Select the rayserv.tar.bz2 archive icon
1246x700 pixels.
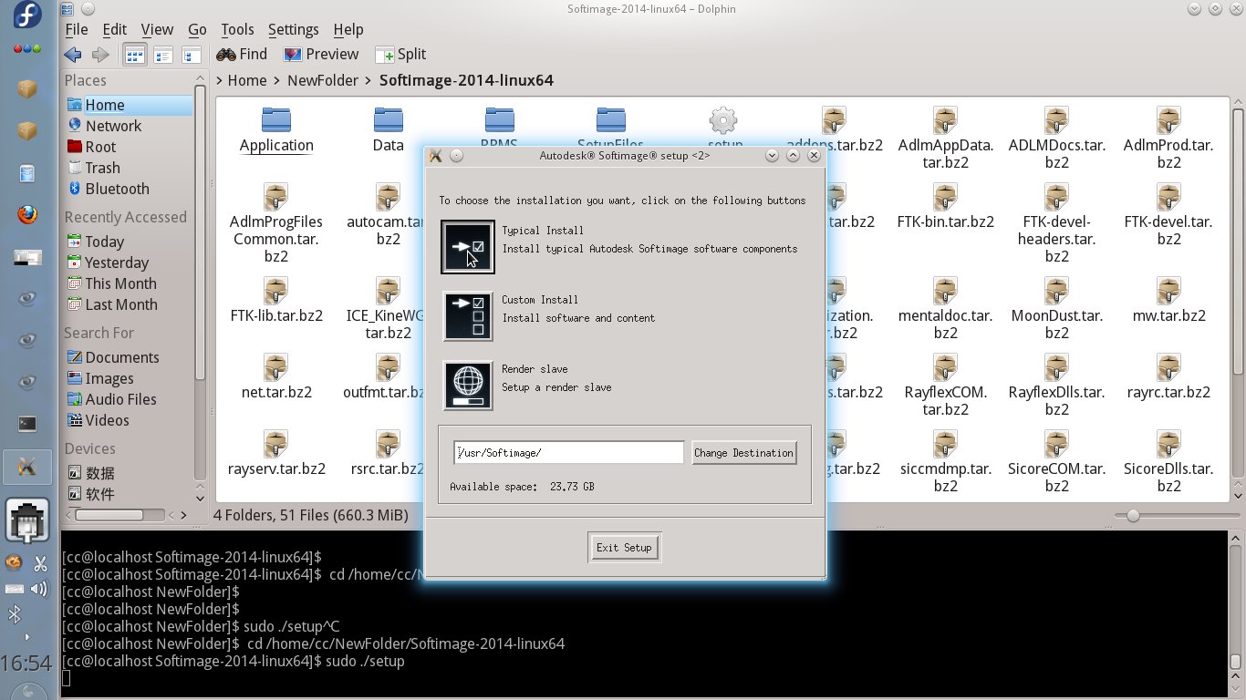pos(276,443)
